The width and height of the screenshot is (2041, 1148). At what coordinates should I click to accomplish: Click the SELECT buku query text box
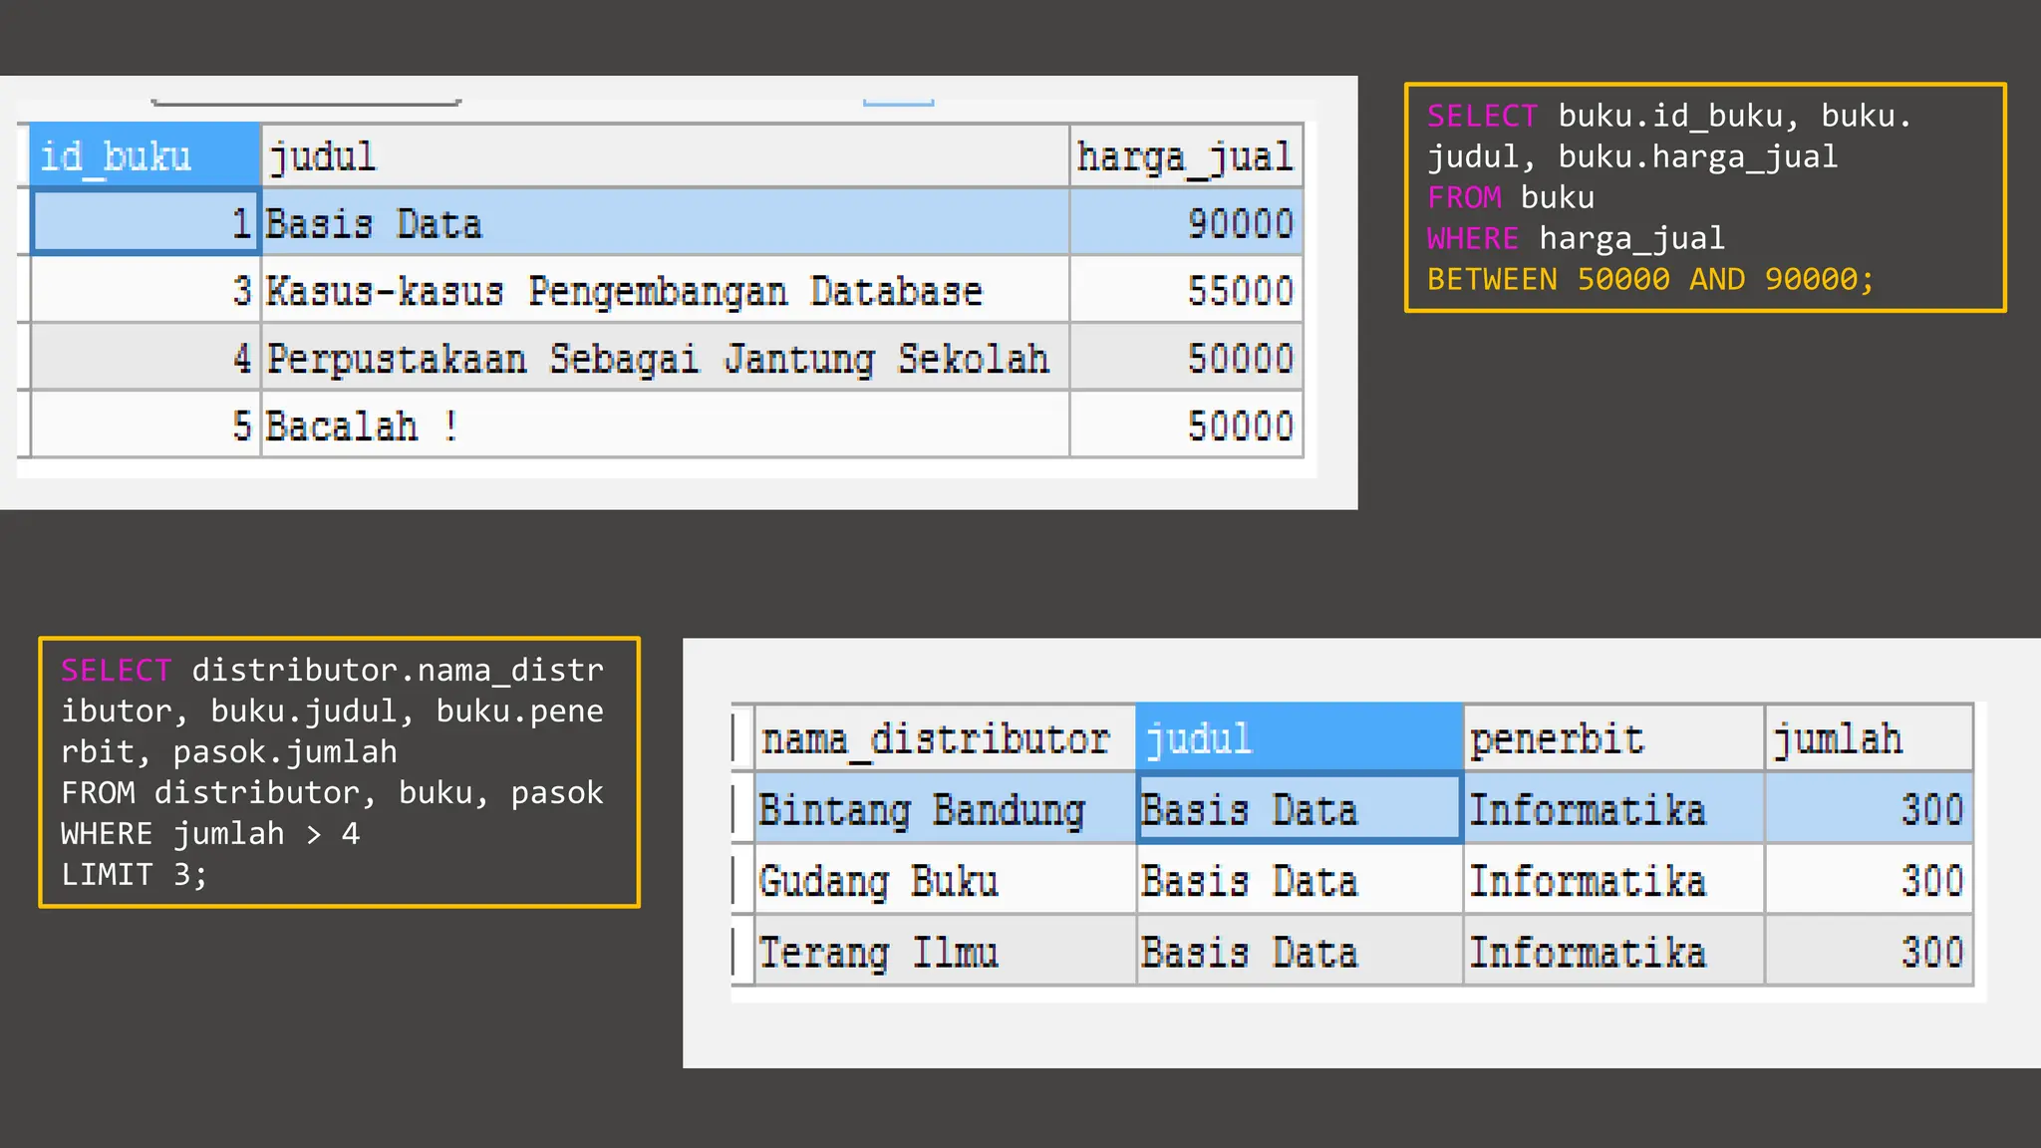click(1704, 197)
